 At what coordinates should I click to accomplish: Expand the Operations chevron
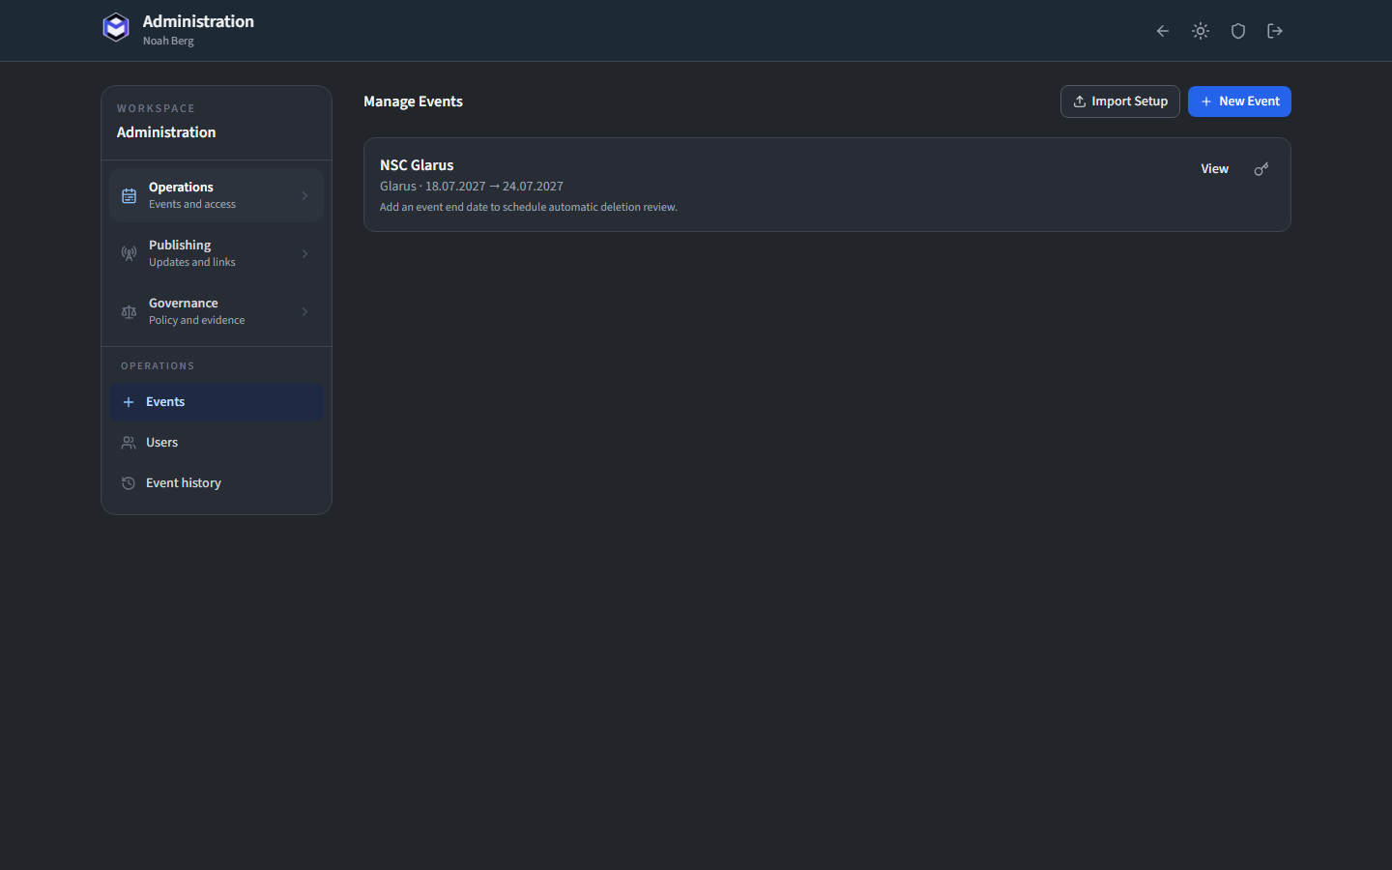[304, 195]
